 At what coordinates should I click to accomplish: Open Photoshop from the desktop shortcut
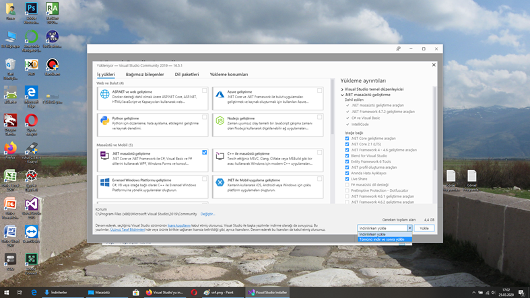pyautogui.click(x=31, y=9)
